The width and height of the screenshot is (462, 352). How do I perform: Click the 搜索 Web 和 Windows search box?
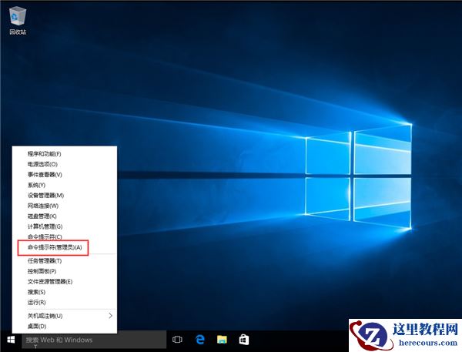94,340
